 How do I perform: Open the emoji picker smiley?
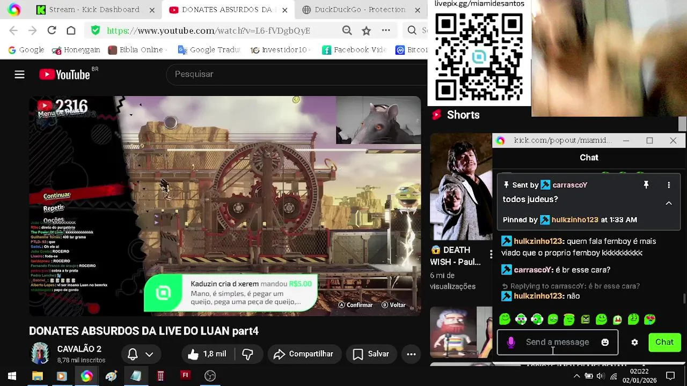[x=605, y=343]
